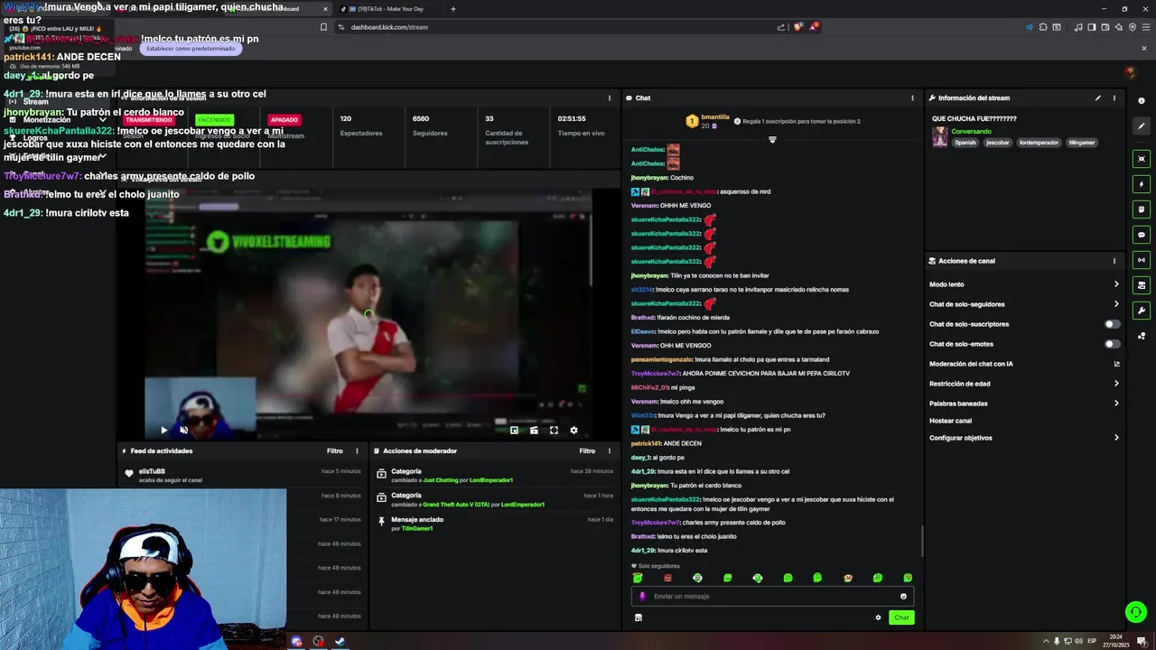Toggle Chat de solo-suscriptores switch
Screen dimensions: 1156x650
tap(1113, 324)
